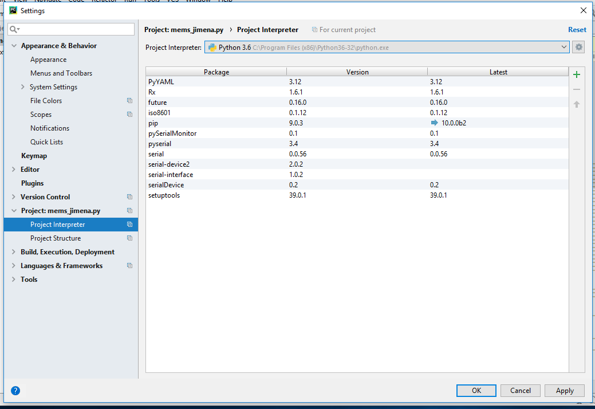
Task: Click the project-level icon beside Project Structure
Action: tap(129, 238)
